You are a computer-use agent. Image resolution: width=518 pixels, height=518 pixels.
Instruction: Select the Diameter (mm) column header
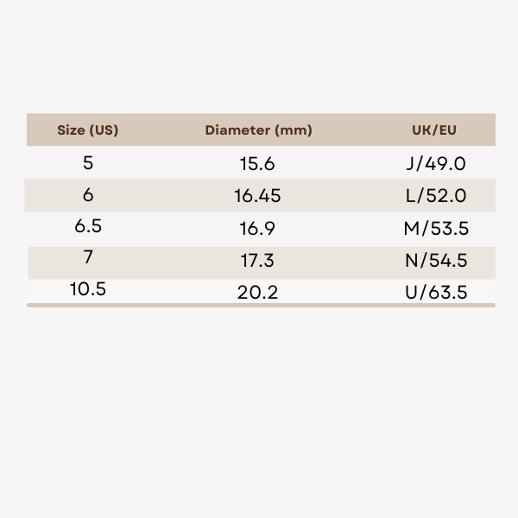click(258, 130)
